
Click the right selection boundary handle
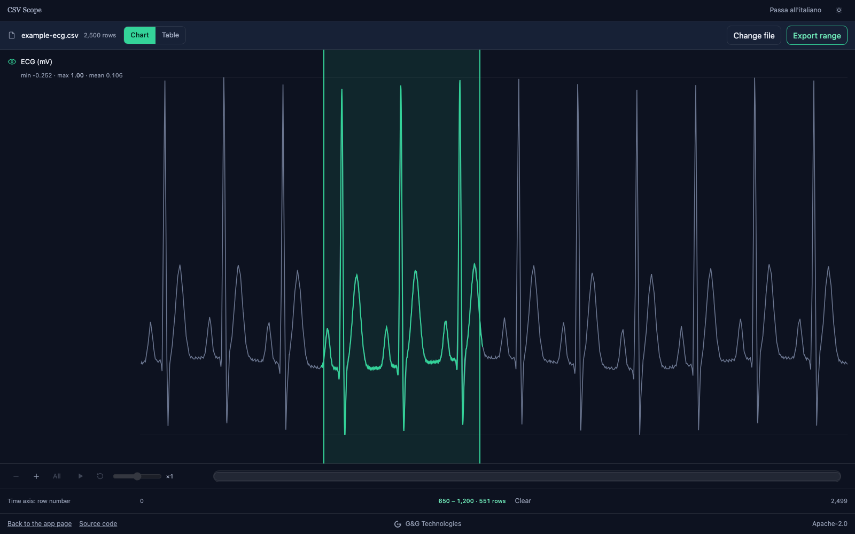(480, 256)
